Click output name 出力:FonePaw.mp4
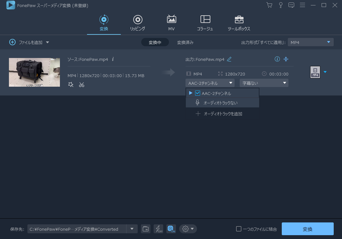The image size is (342, 239). point(205,59)
